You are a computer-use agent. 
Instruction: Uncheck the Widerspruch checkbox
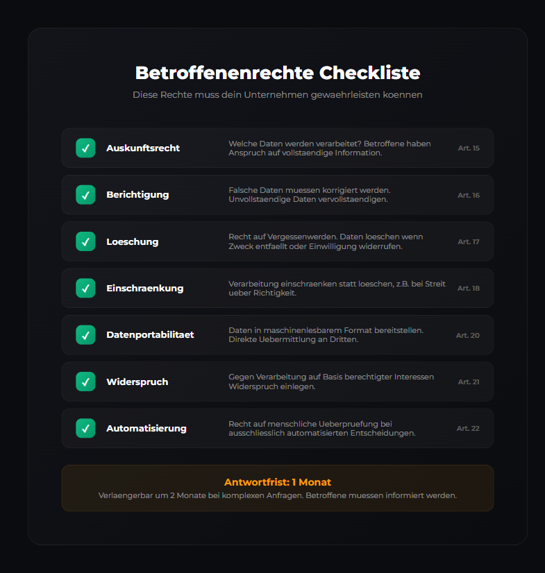[85, 382]
